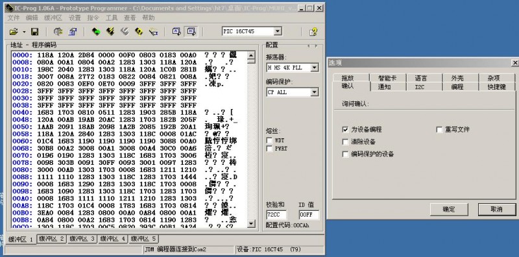Viewport: 519px width, 257px height.
Task: Expand the CP ALL code protection dropdown
Action: pyautogui.click(x=315, y=92)
